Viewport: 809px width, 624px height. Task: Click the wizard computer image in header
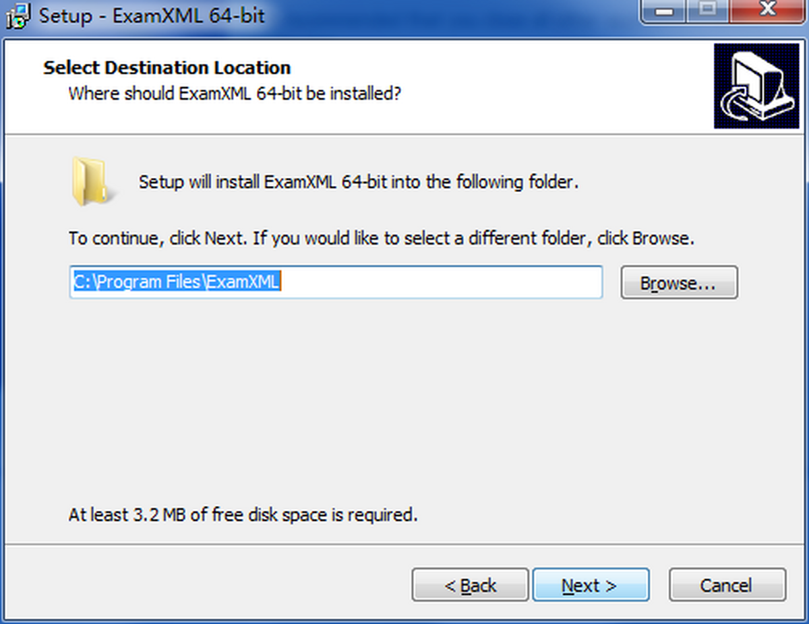pos(756,86)
